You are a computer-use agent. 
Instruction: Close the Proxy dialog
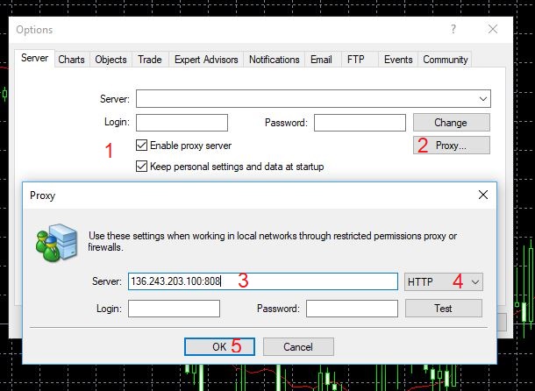point(483,195)
